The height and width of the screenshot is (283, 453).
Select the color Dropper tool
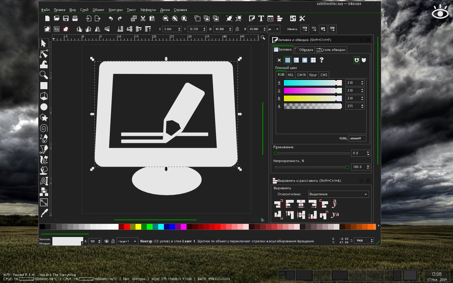tap(44, 213)
